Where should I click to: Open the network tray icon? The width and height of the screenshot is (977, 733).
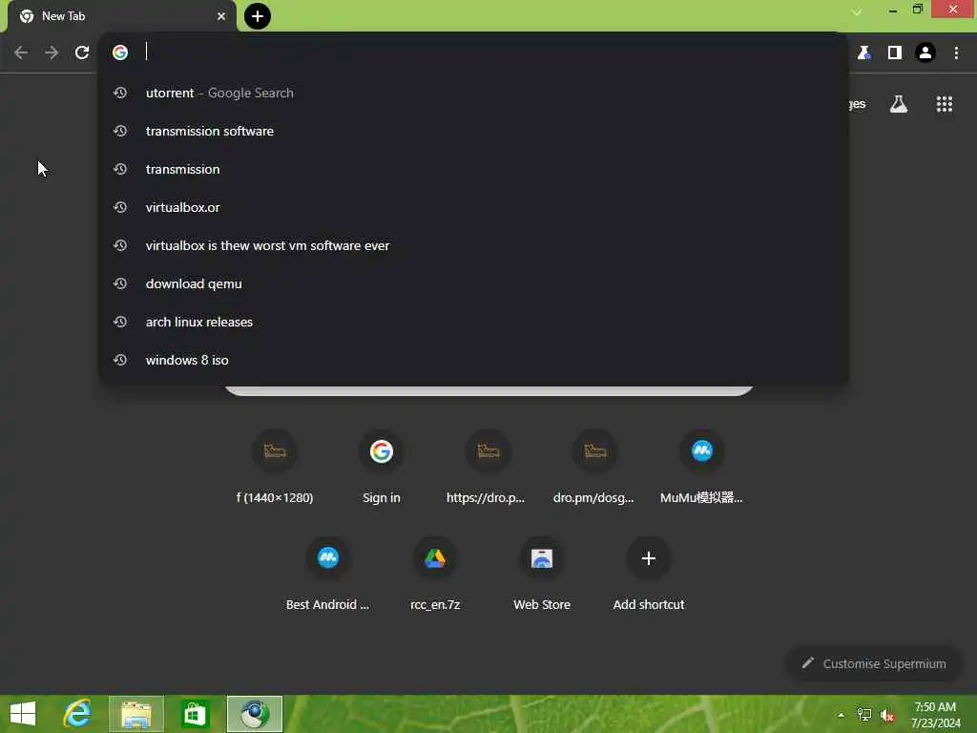click(863, 715)
